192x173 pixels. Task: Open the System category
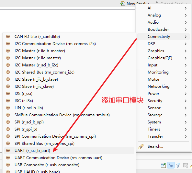(x=164, y=122)
